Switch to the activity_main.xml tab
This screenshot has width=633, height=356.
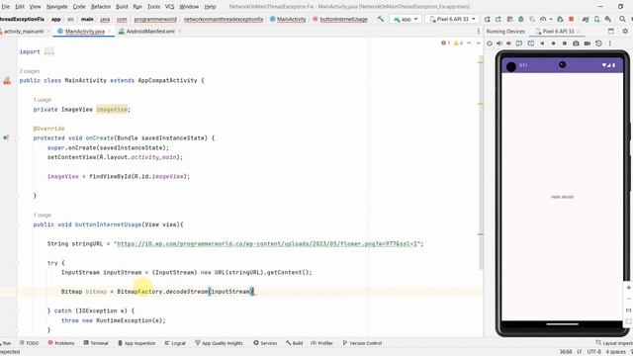click(x=24, y=31)
